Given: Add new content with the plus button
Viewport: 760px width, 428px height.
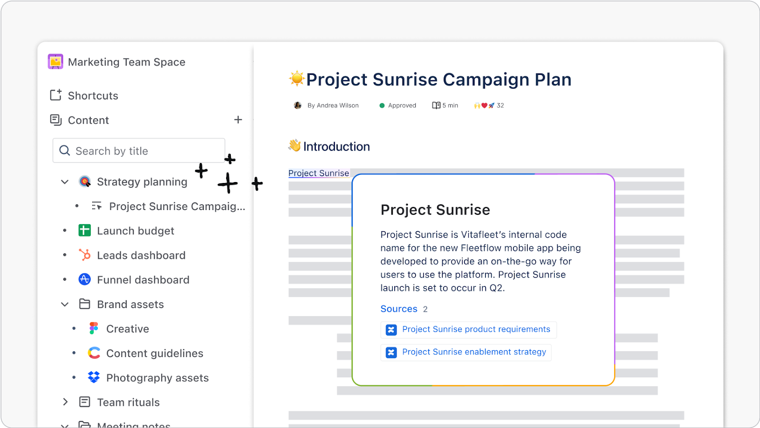Looking at the screenshot, I should pyautogui.click(x=238, y=120).
